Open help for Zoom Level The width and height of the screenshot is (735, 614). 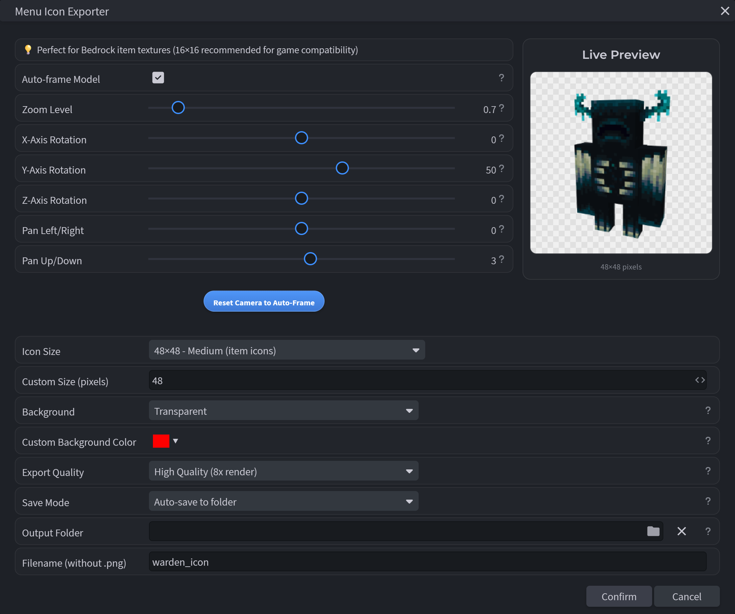[x=501, y=108]
